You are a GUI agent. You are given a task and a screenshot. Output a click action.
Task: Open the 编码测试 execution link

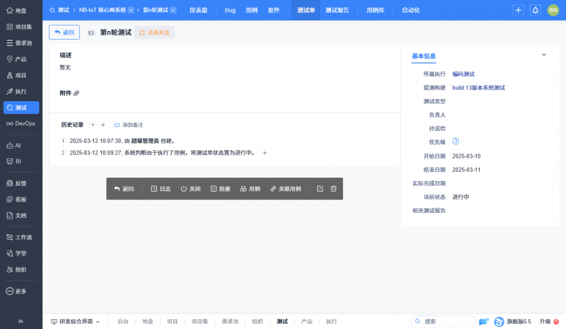pos(463,74)
